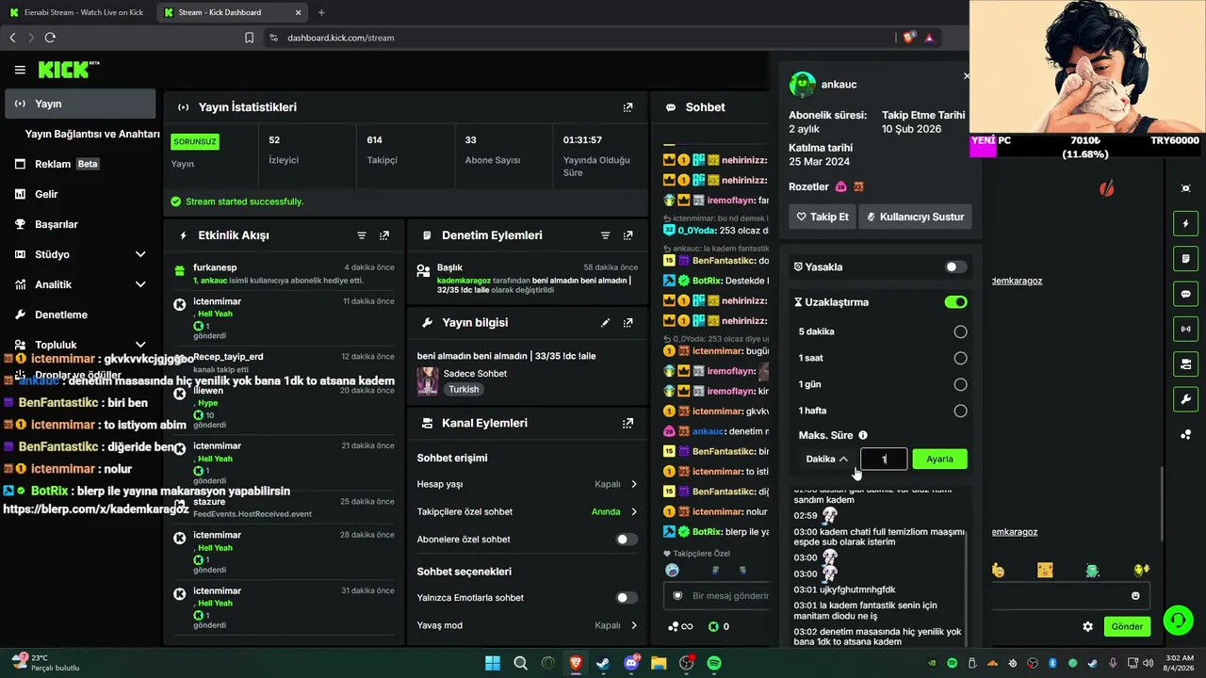Image resolution: width=1206 pixels, height=678 pixels.
Task: Switch to Eienabi Stream browser tab
Action: (77, 12)
